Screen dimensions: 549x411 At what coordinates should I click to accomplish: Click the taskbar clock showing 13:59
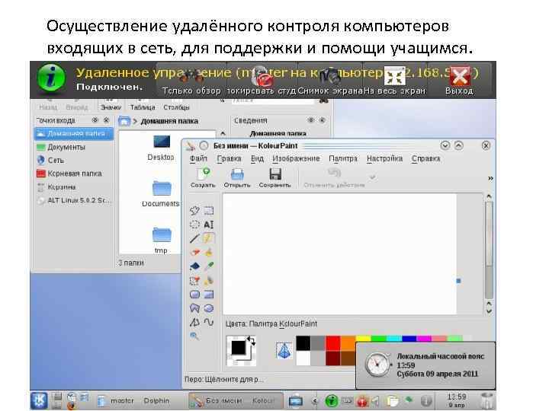tap(457, 400)
